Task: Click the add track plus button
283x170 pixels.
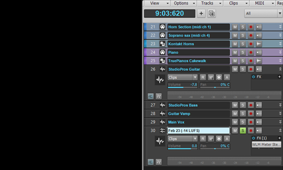Action: click(201, 13)
